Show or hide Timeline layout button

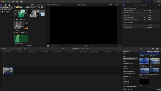(x=147, y=2)
